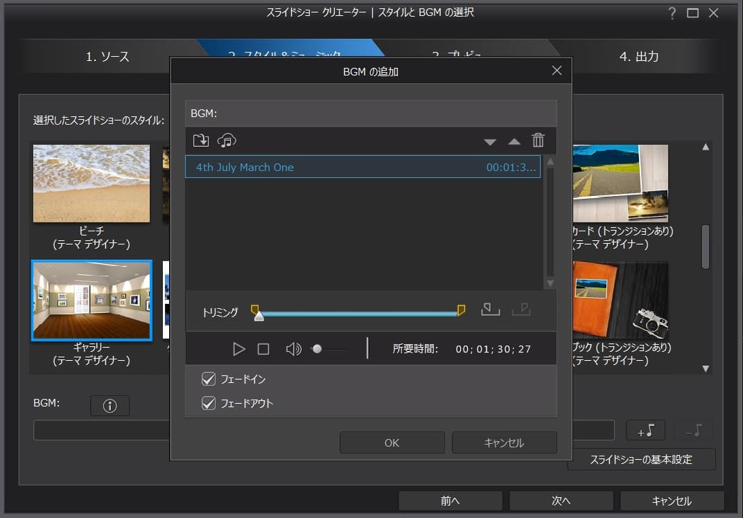Click the BGM info icon button

tap(110, 407)
